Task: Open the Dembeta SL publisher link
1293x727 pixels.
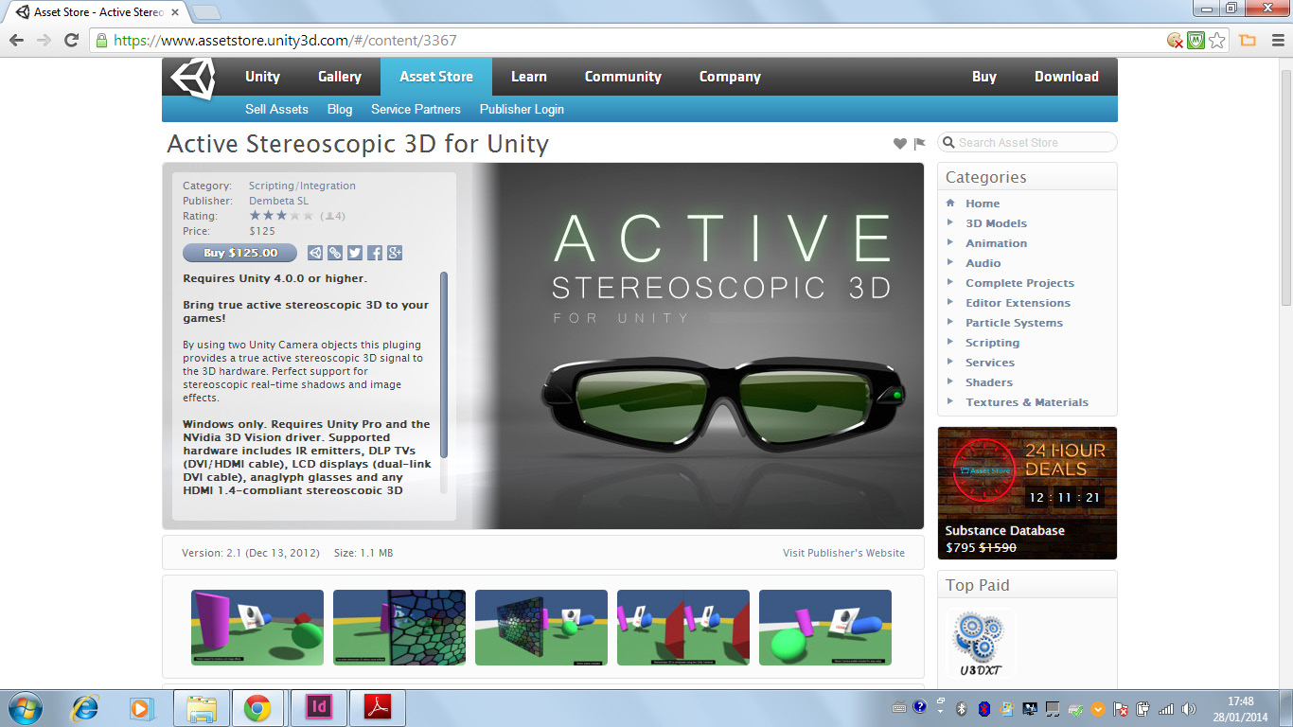Action: 278,201
